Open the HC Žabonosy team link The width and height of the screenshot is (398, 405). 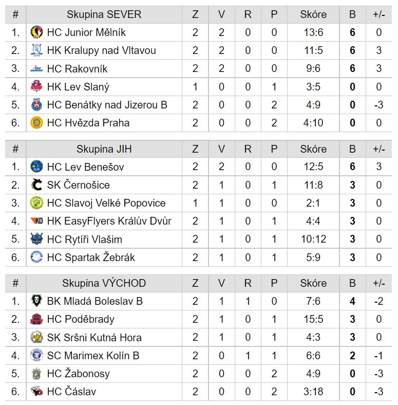coord(79,374)
